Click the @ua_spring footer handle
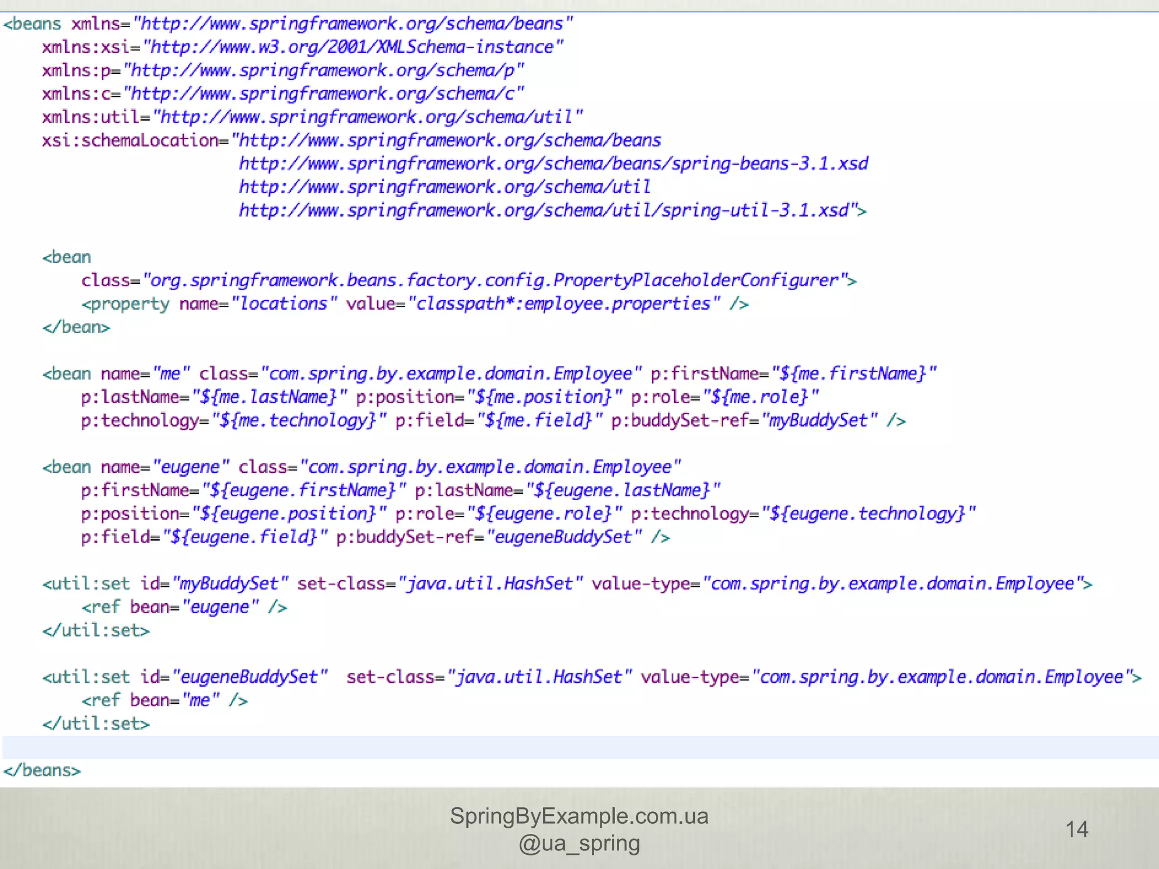Image resolution: width=1159 pixels, height=869 pixels. (x=579, y=844)
